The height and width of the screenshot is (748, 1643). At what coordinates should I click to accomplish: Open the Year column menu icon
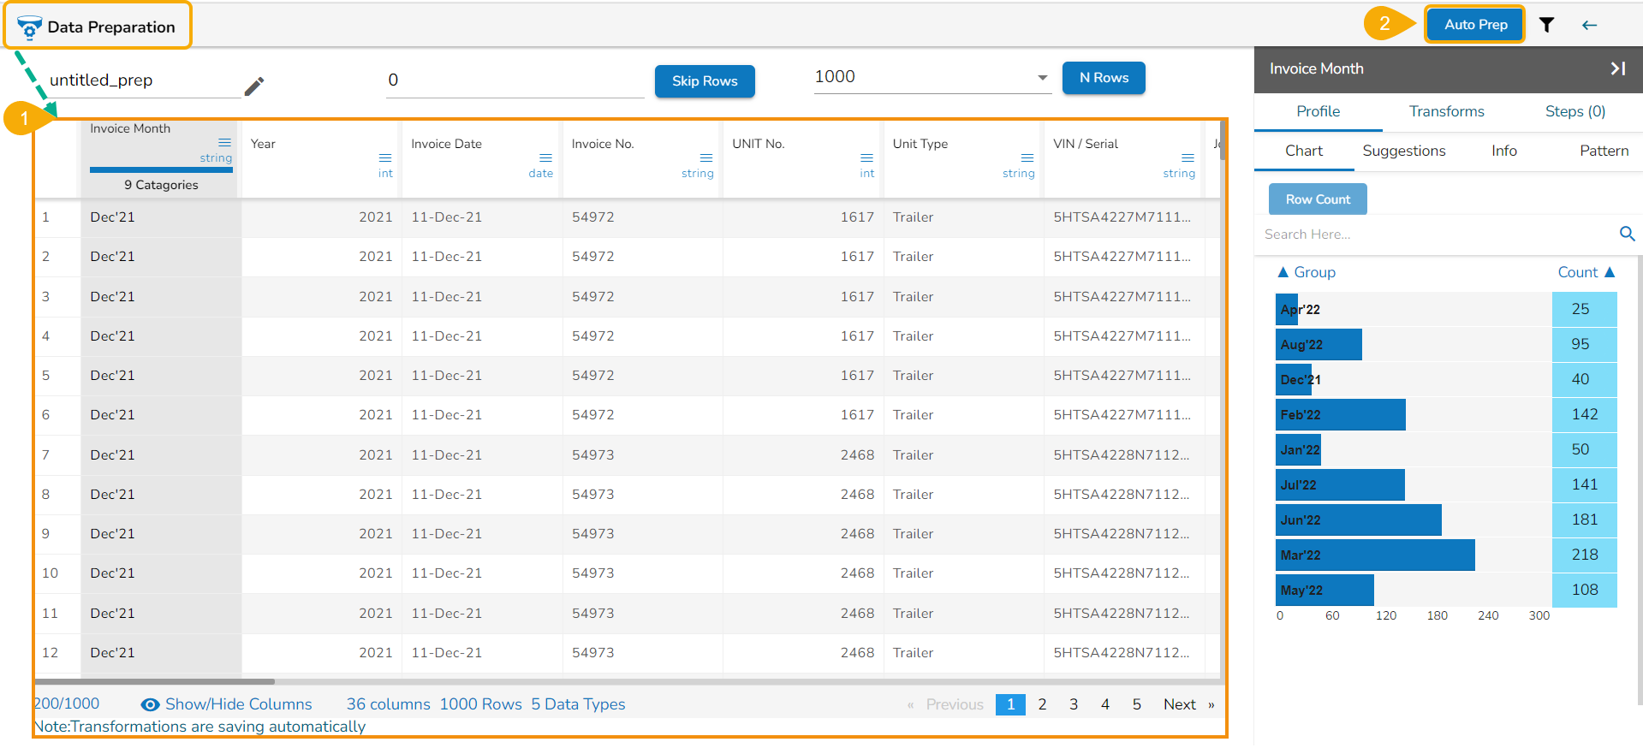[385, 157]
